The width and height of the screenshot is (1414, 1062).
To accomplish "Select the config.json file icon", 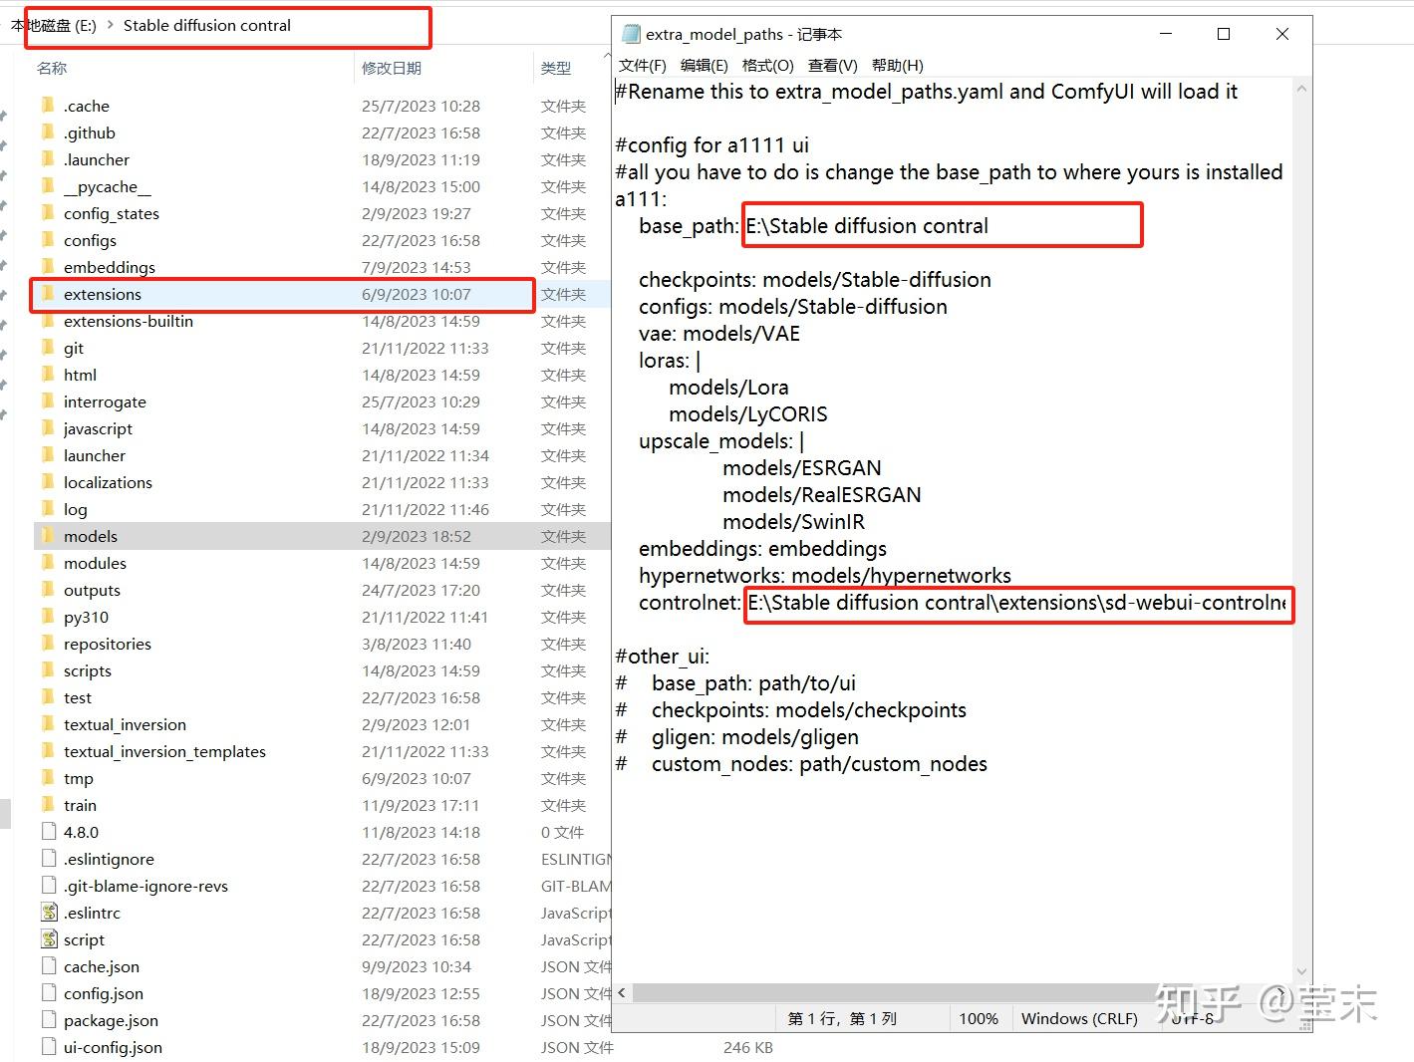I will tap(49, 993).
